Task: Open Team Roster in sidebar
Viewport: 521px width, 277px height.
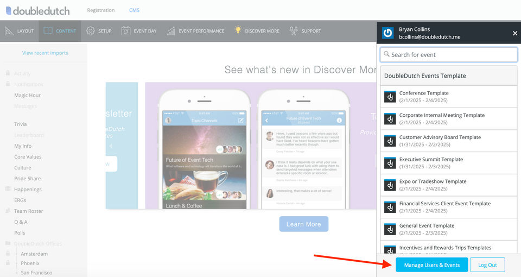Action: point(29,211)
